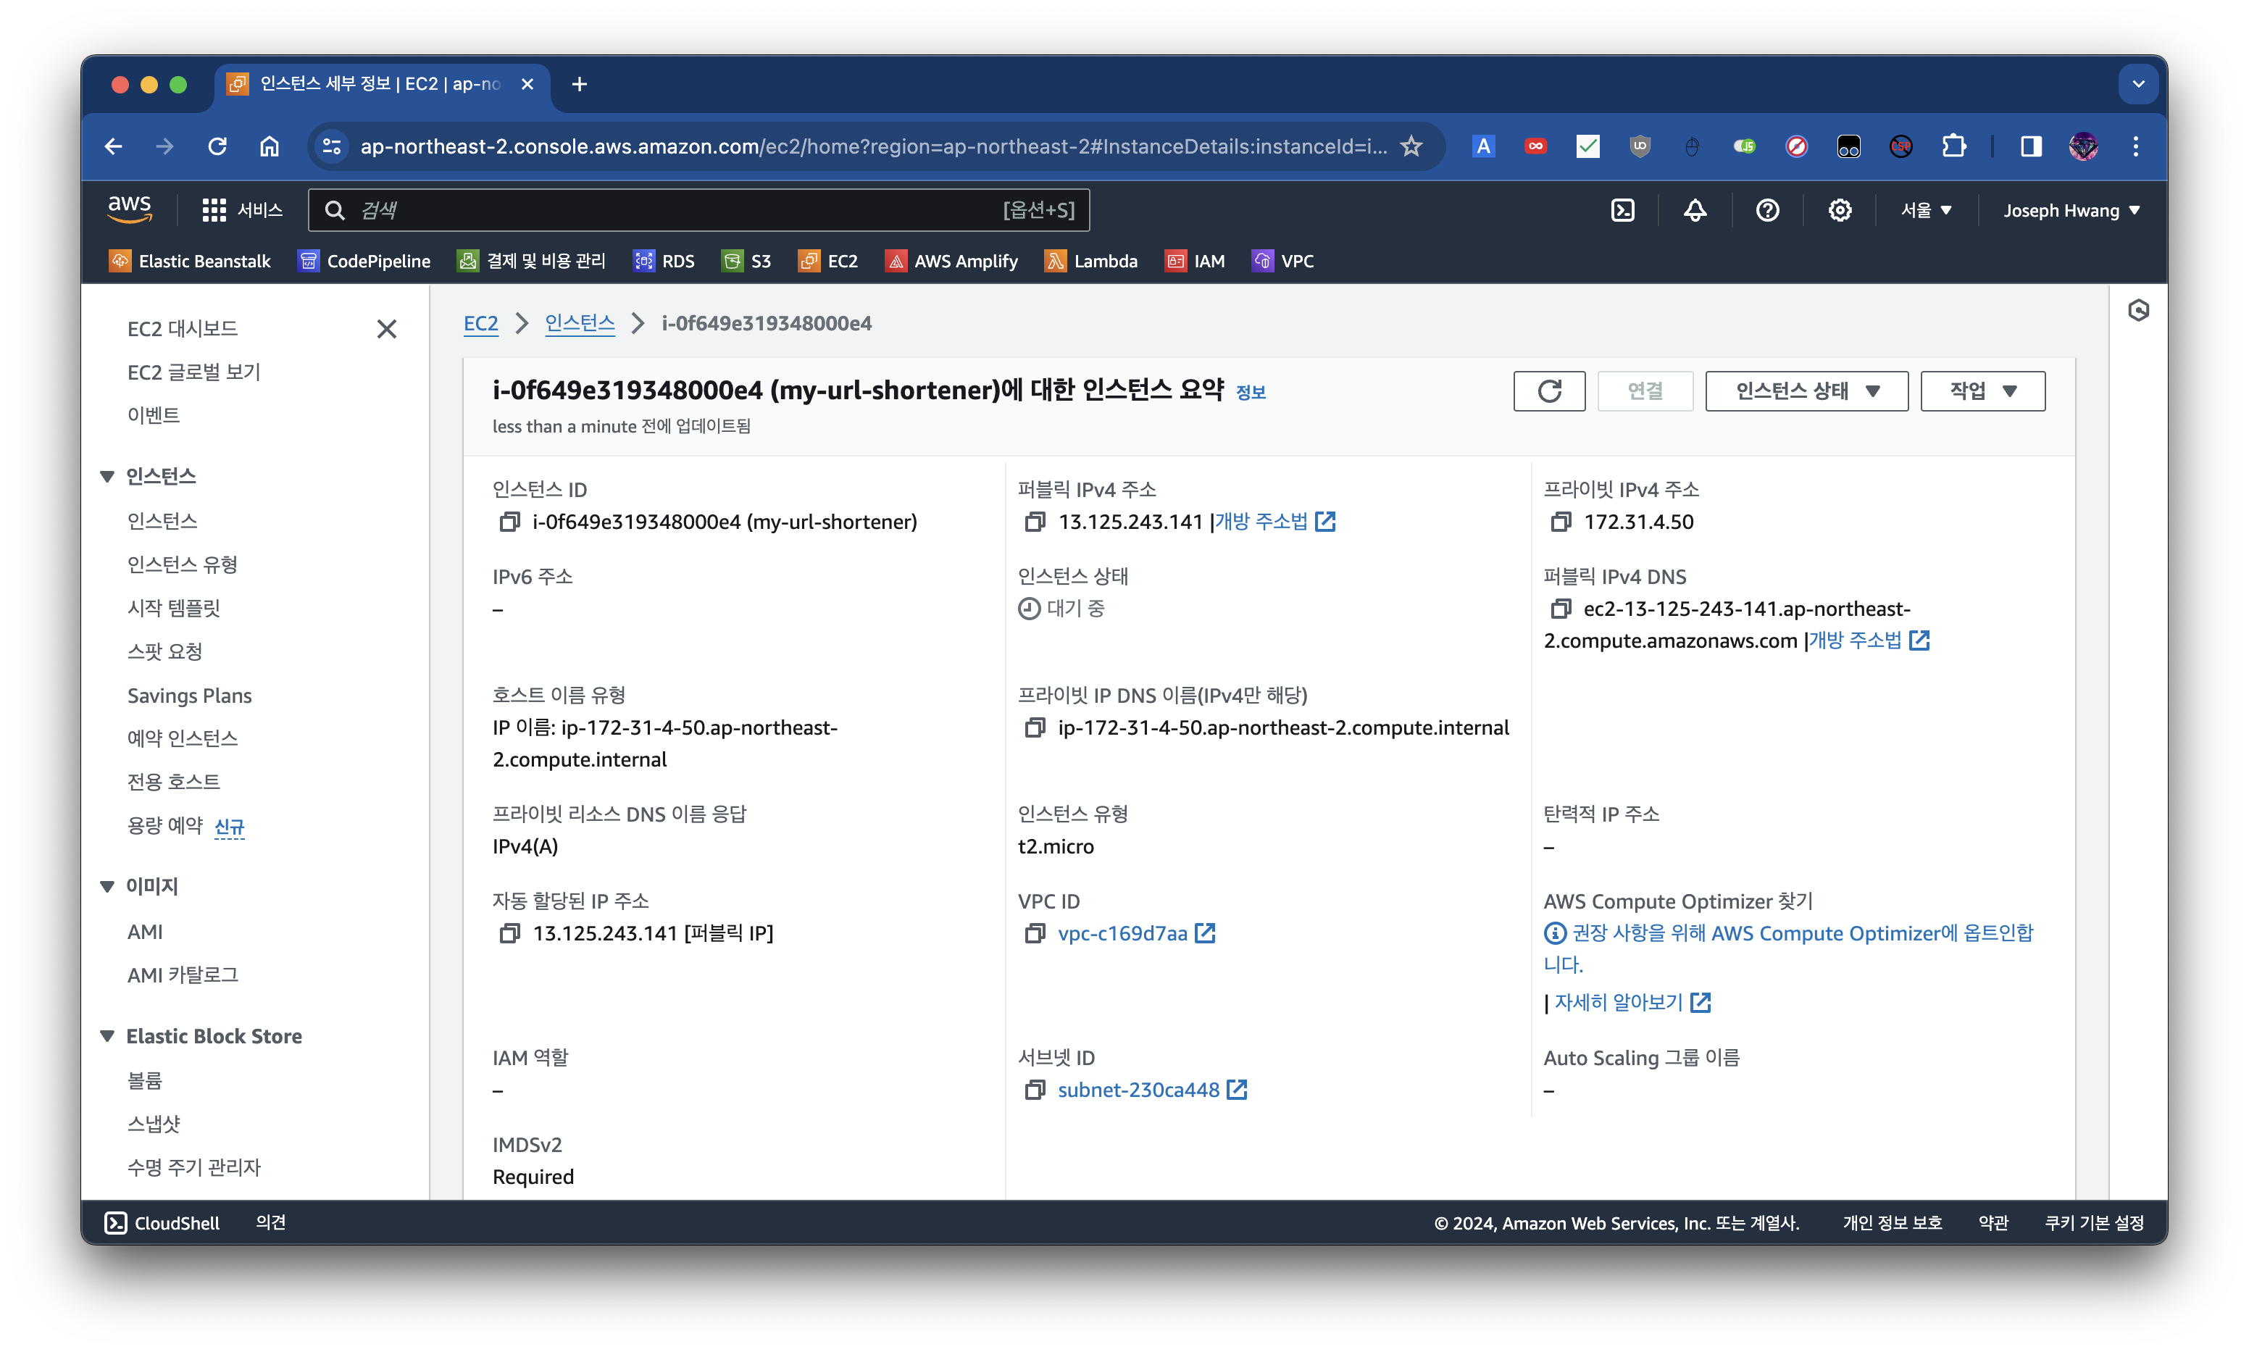This screenshot has width=2249, height=1352.
Task: Copy the VPC ID
Action: [x=1034, y=933]
